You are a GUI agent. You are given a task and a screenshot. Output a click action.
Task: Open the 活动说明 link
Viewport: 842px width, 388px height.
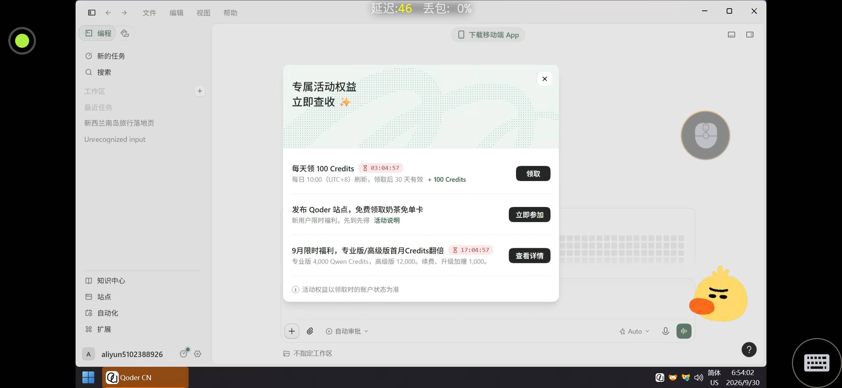[x=387, y=220]
